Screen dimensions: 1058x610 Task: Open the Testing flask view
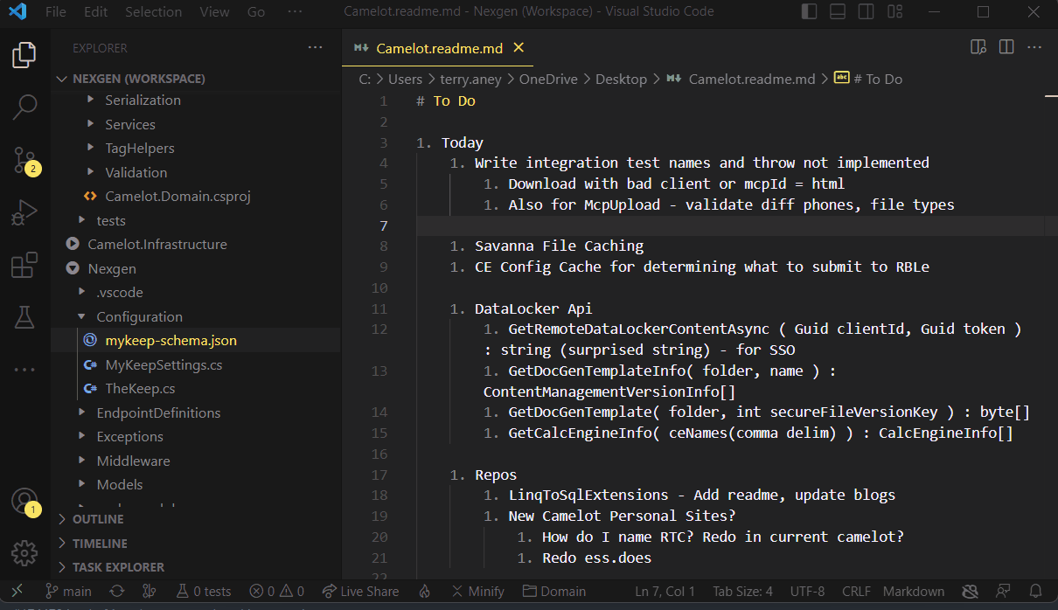[24, 317]
